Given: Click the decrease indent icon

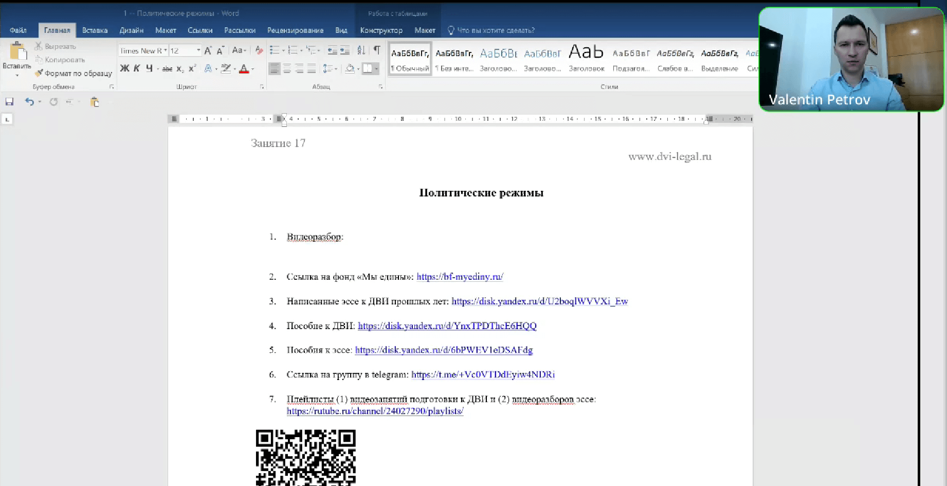Looking at the screenshot, I should (x=333, y=50).
